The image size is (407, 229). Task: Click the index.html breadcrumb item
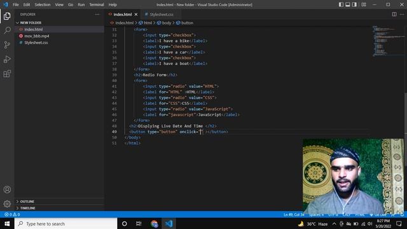(x=122, y=23)
